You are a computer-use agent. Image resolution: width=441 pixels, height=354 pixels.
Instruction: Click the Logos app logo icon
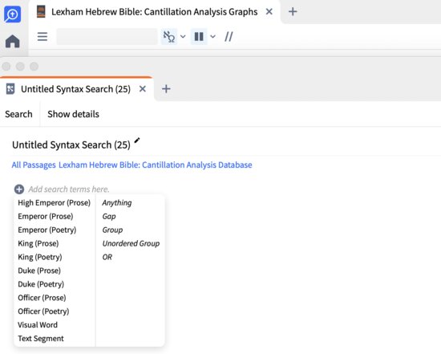pyautogui.click(x=12, y=14)
